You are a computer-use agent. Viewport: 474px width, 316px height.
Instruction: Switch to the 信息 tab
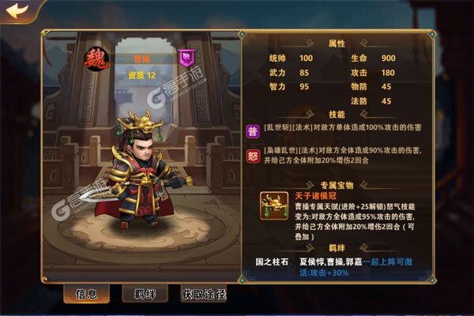point(86,293)
